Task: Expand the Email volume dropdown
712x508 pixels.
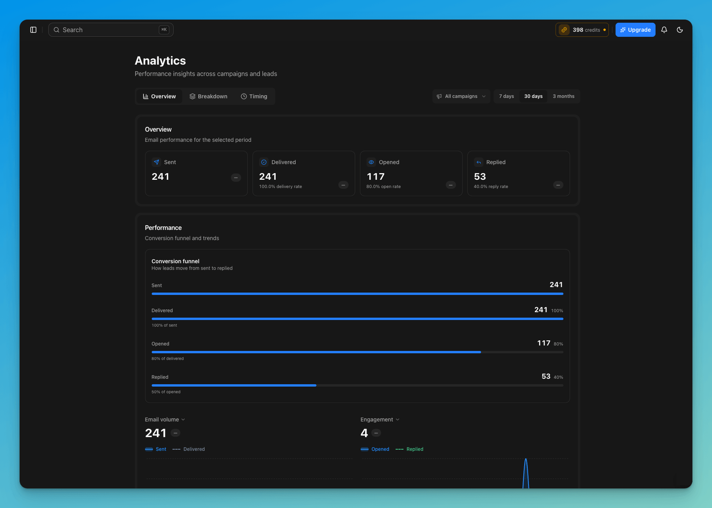Action: tap(165, 419)
